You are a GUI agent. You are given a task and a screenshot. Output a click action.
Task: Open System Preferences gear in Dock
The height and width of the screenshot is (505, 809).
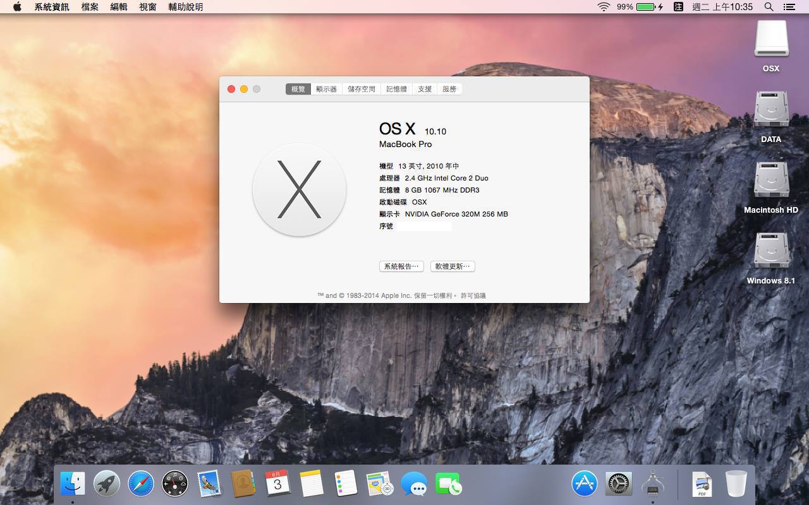[619, 484]
